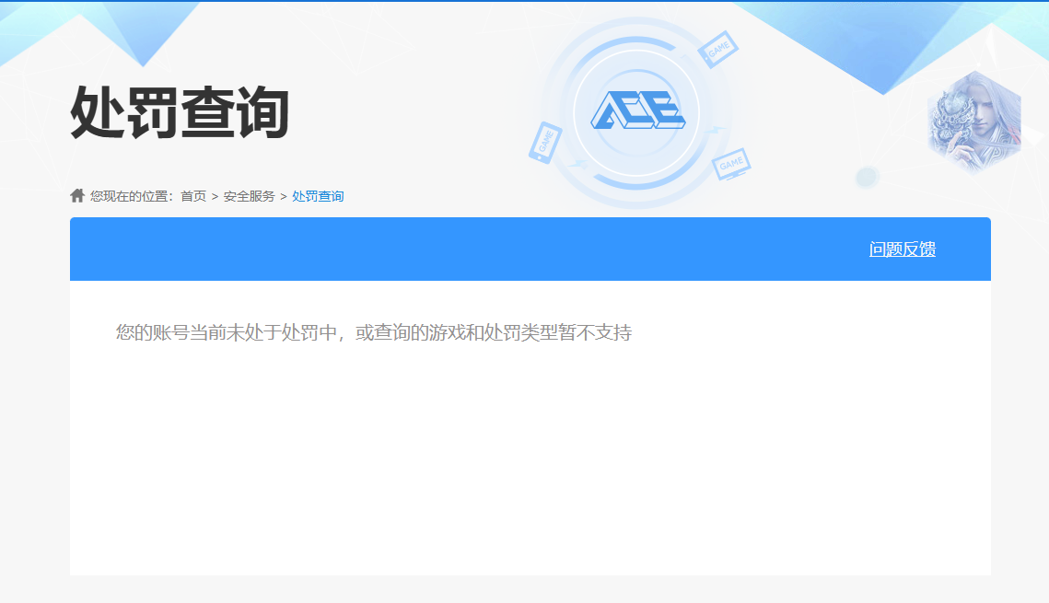Click arrow separator after 首页
This screenshot has height=603, width=1049.
pos(215,196)
